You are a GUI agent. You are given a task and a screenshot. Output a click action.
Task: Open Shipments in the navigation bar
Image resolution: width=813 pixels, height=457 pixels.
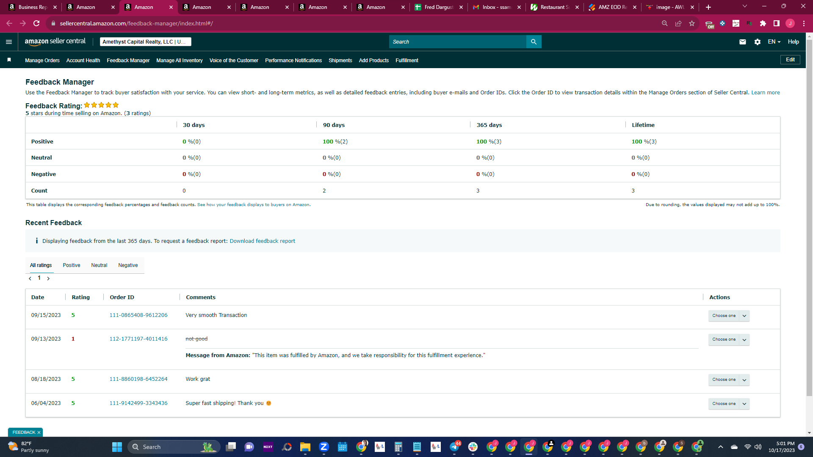pos(340,61)
